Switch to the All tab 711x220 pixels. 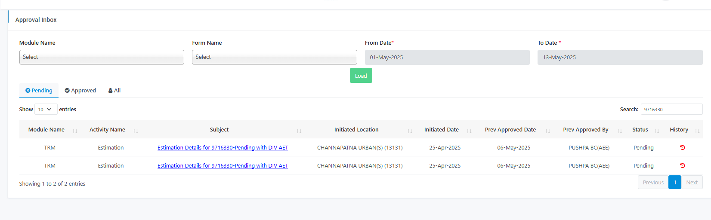coord(114,91)
